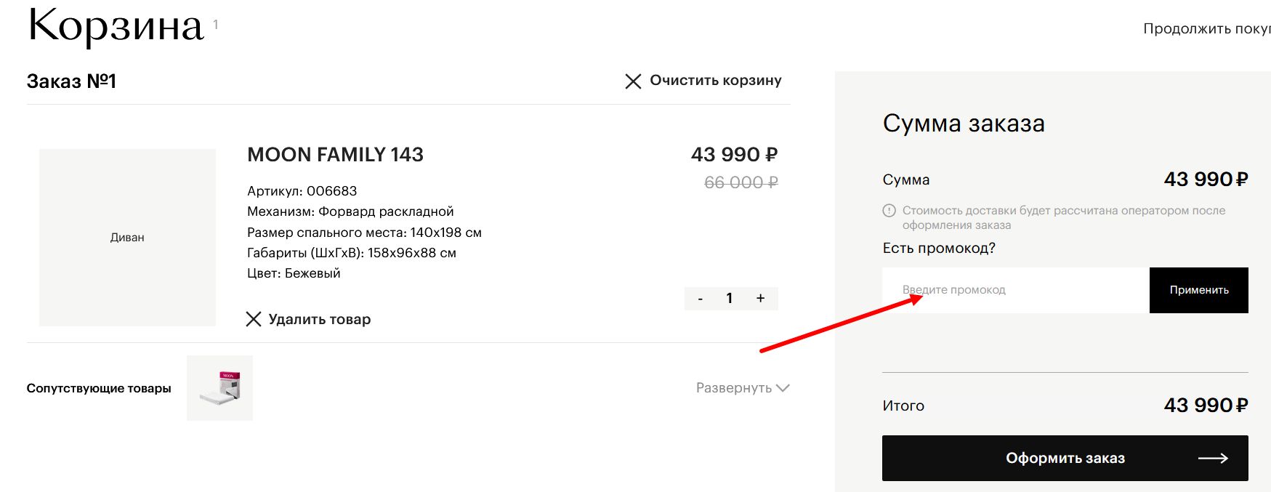Viewport: 1271px width, 492px height.
Task: Focus the Введите промокод input field
Action: click(x=1016, y=290)
